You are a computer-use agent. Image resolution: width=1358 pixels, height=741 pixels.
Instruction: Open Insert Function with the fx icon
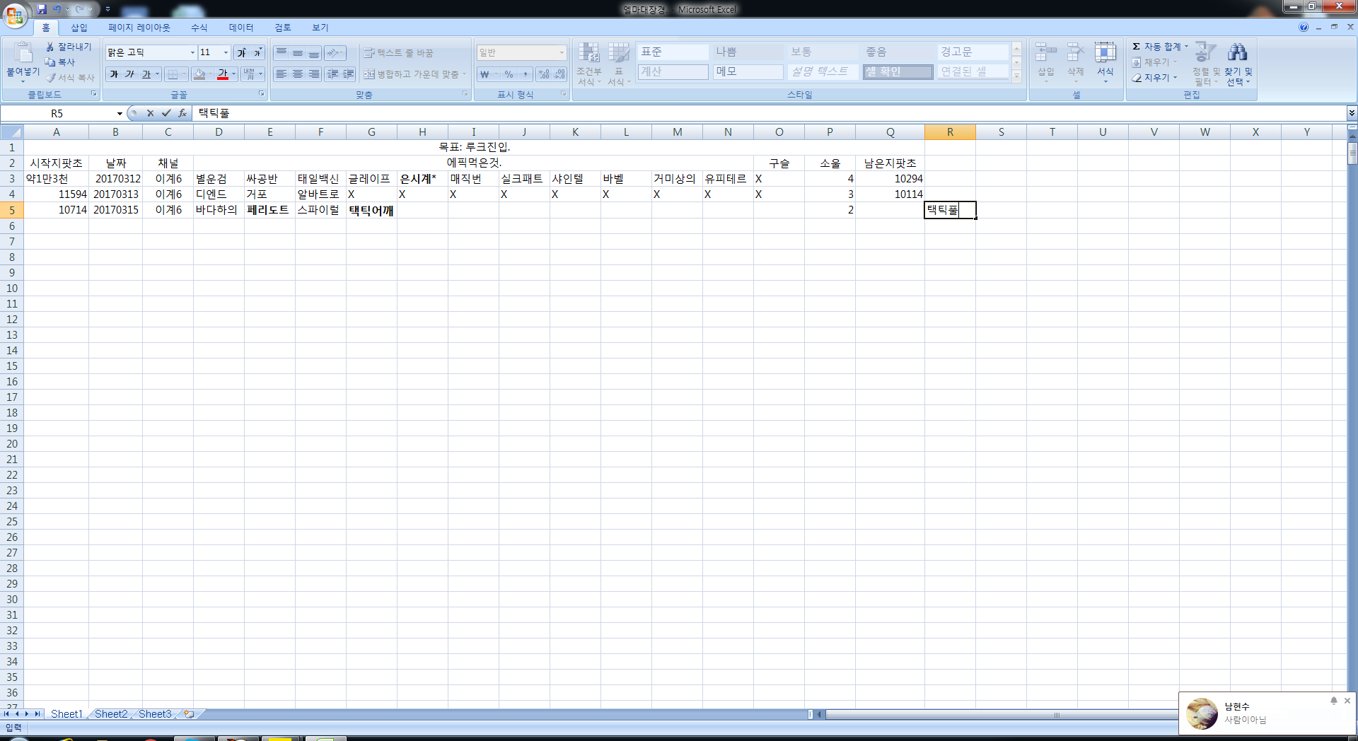coord(182,113)
